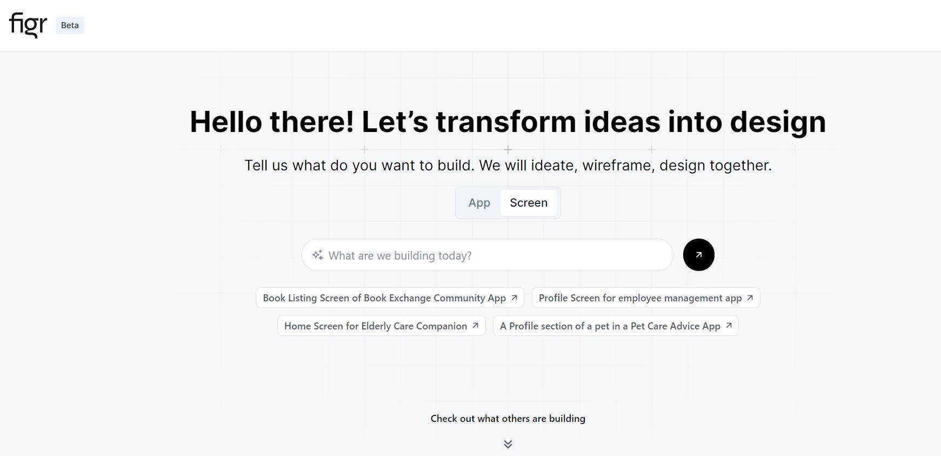Choose the pet Profile section Pet Care suggestion

point(610,326)
